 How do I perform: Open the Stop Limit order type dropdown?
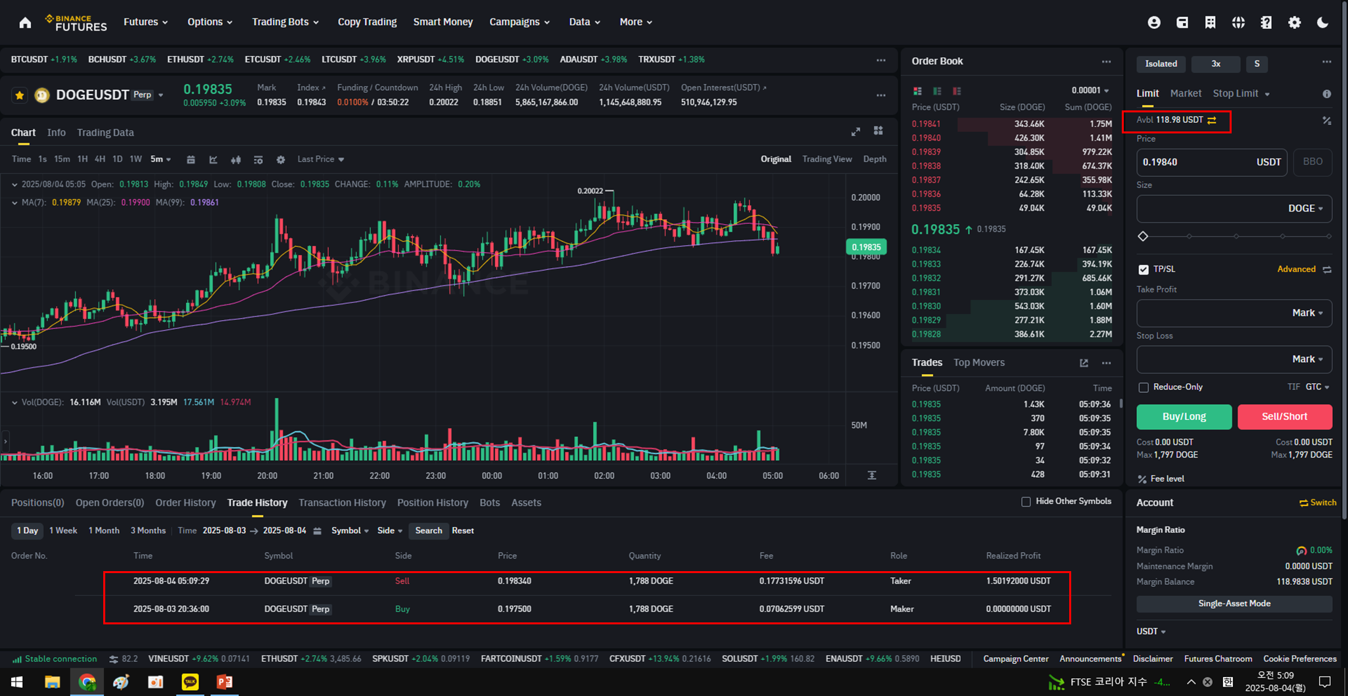[x=1241, y=93]
